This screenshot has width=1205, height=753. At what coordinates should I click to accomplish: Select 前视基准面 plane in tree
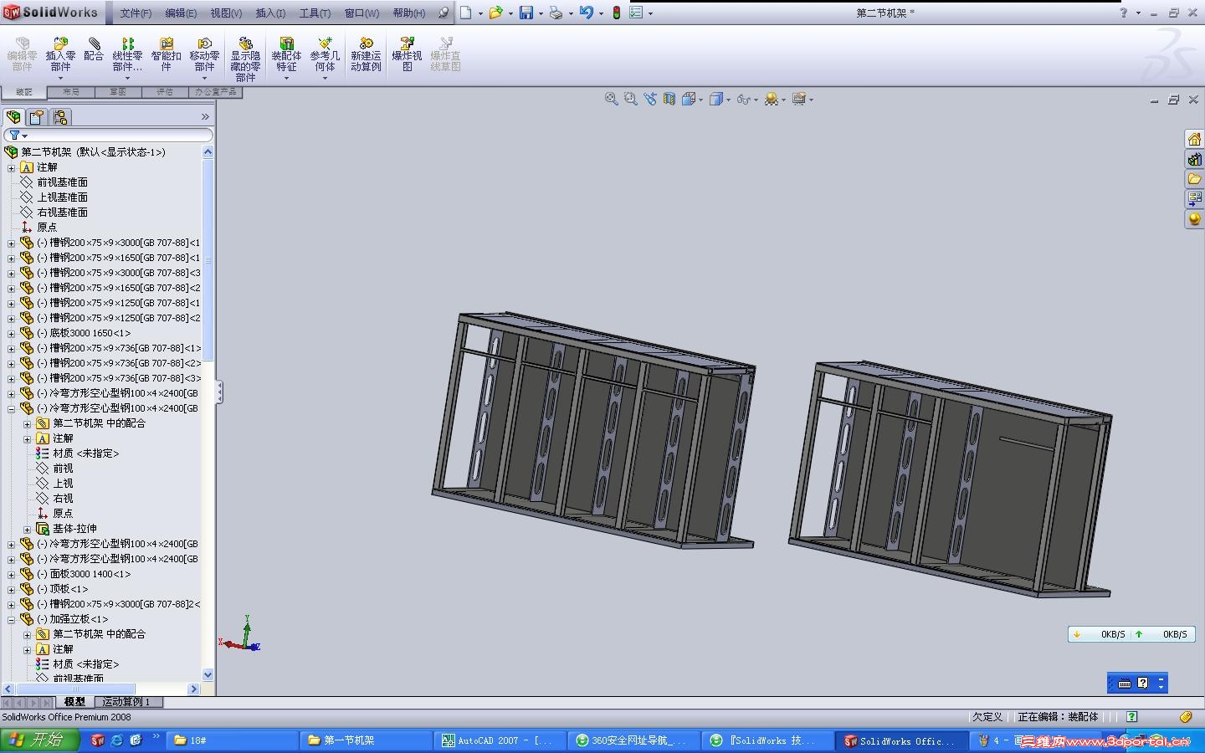point(62,182)
